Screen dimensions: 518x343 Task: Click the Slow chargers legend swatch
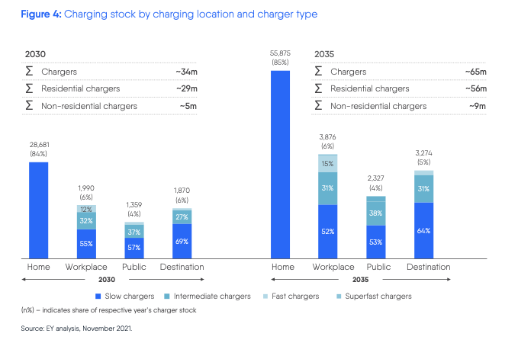98,296
